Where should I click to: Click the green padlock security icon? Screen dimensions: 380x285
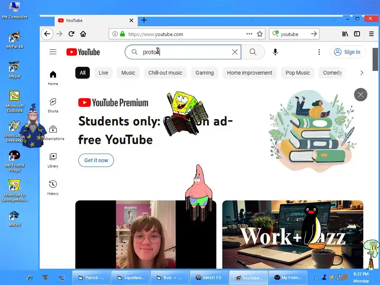click(122, 34)
